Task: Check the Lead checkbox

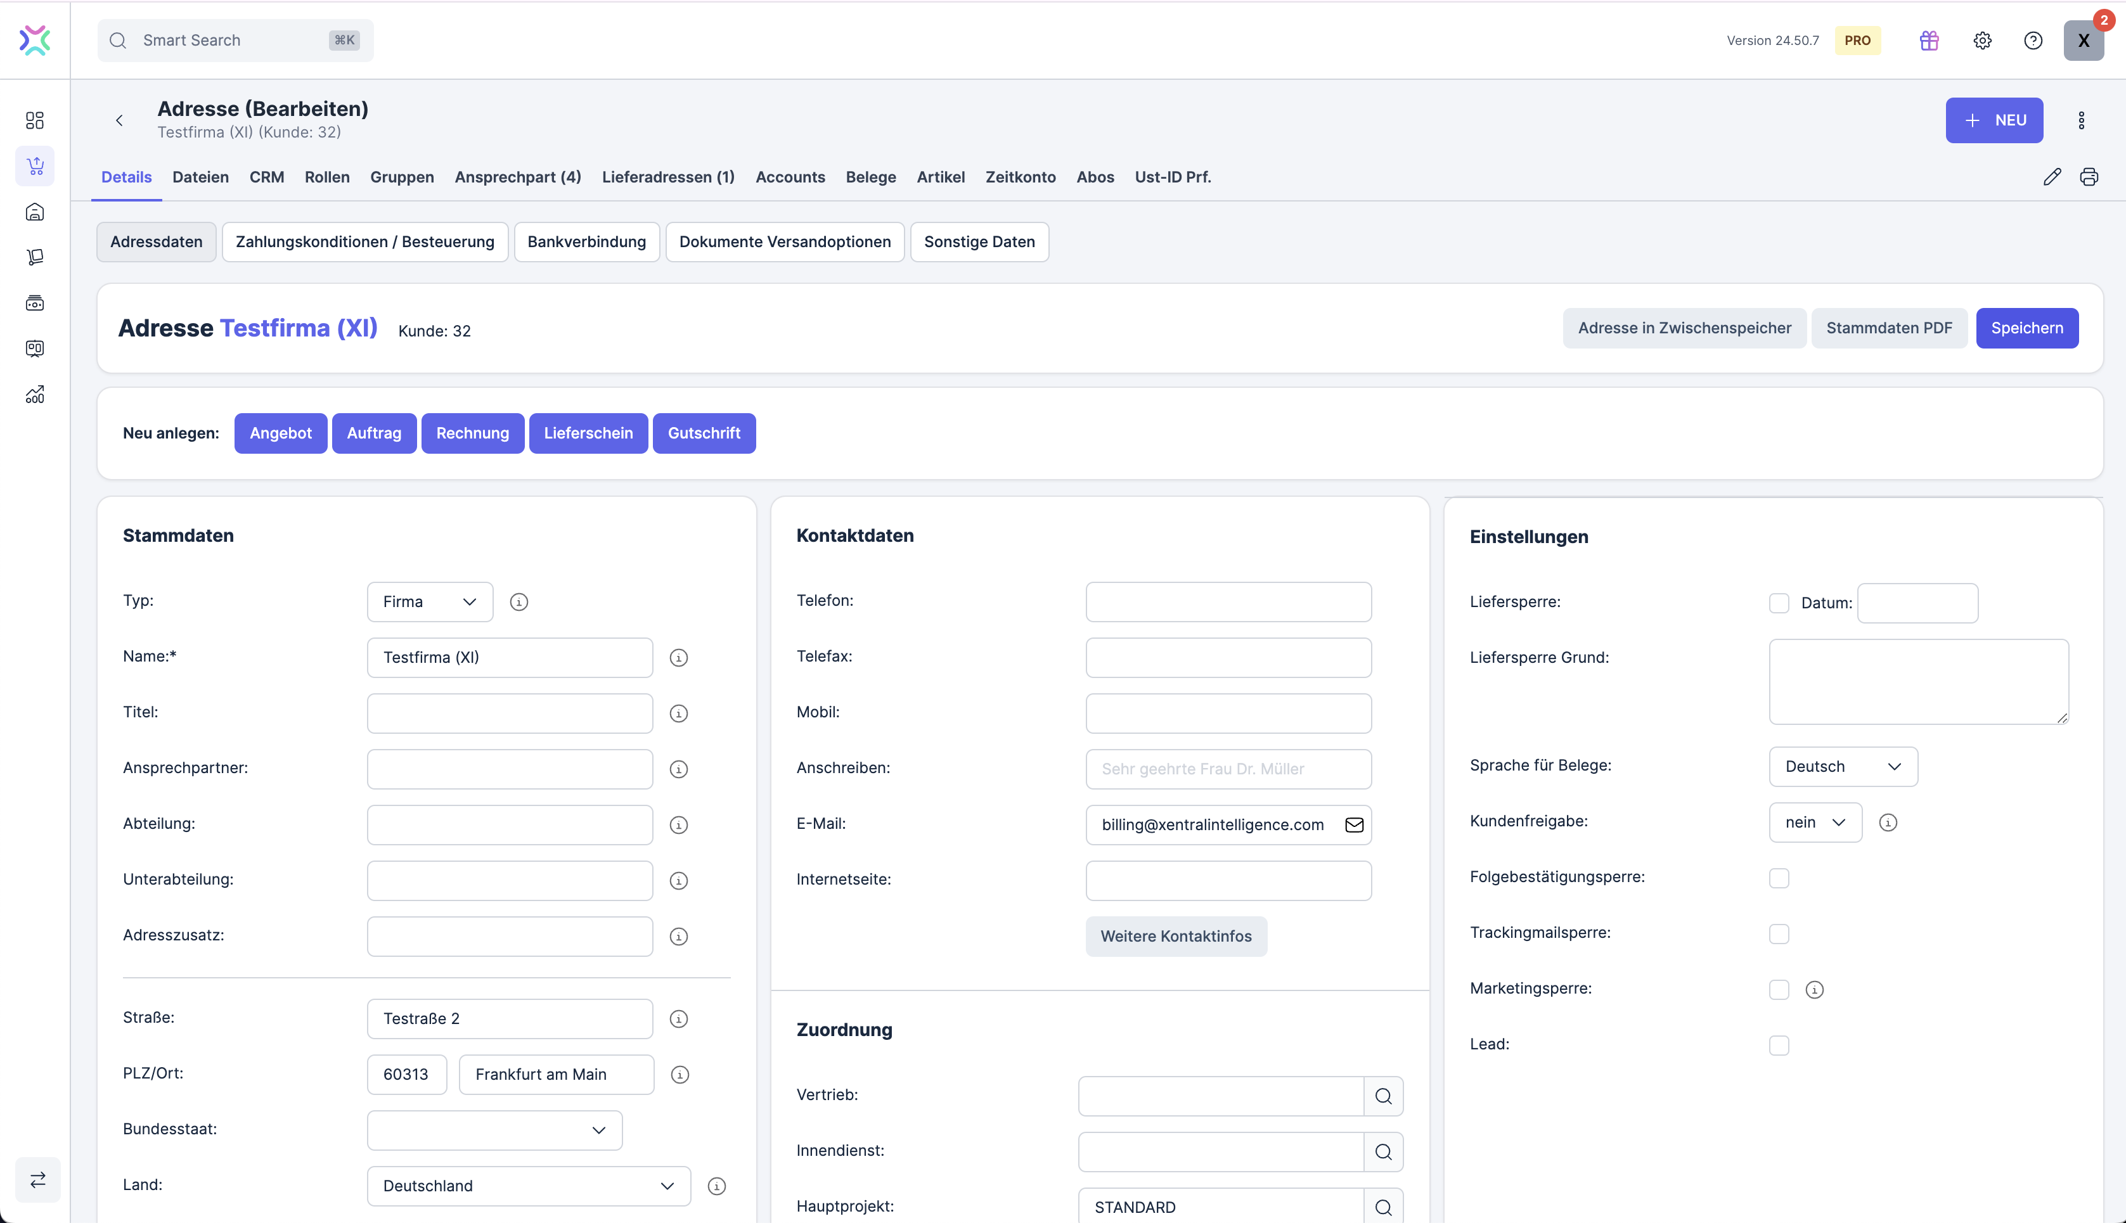Action: click(1778, 1045)
